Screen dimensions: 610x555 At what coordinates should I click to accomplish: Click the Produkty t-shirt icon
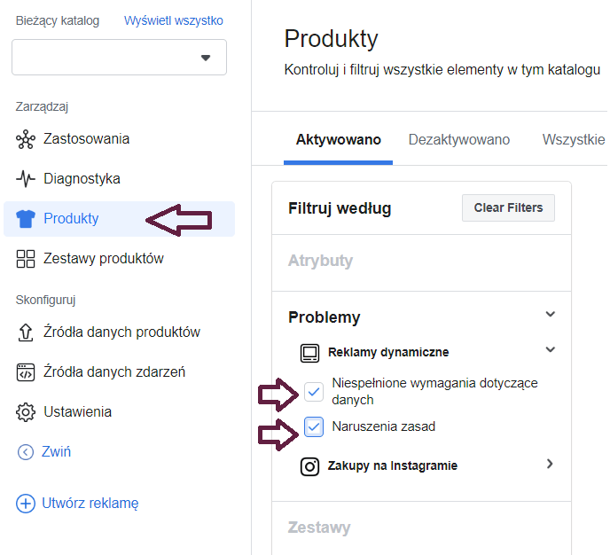[26, 219]
